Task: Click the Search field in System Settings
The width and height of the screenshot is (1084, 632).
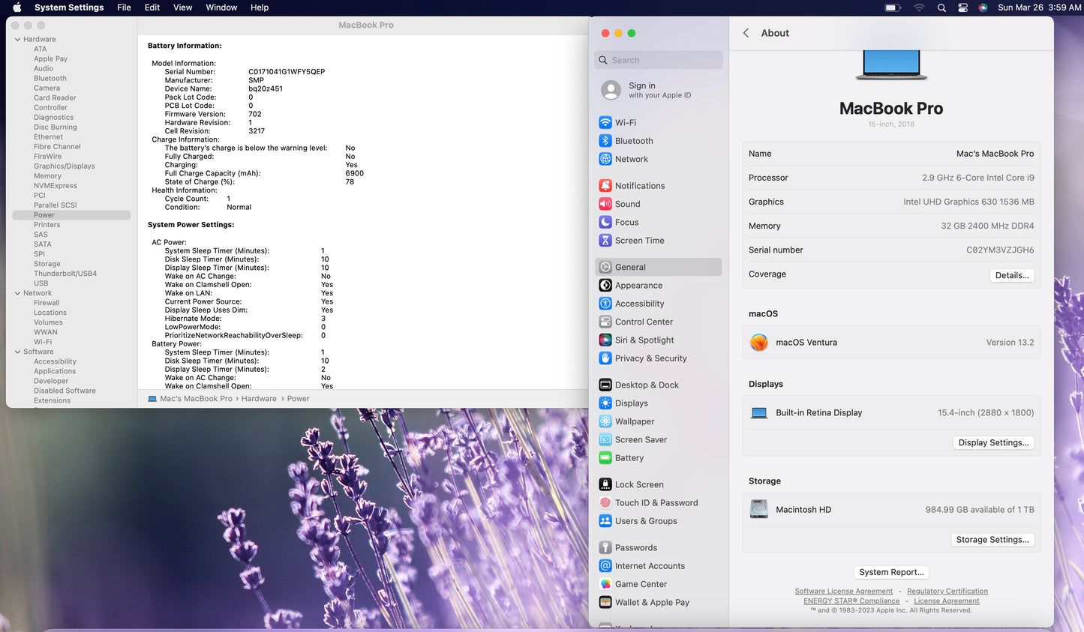Action: pyautogui.click(x=660, y=60)
